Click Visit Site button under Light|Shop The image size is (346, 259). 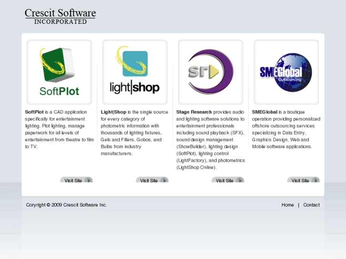pos(152,180)
